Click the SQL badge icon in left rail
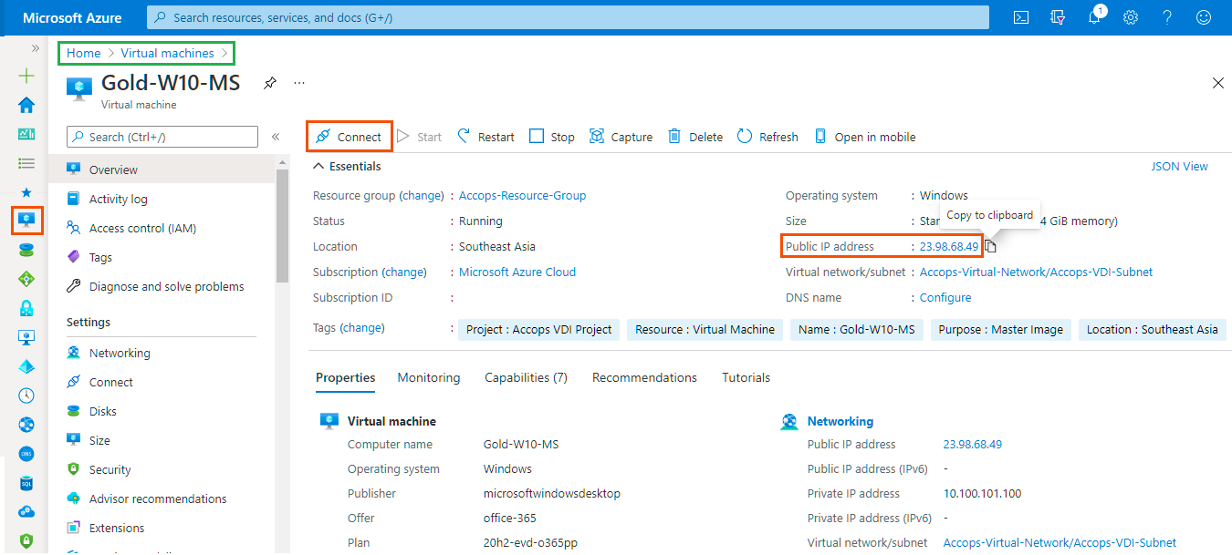The width and height of the screenshot is (1232, 555). click(x=26, y=483)
